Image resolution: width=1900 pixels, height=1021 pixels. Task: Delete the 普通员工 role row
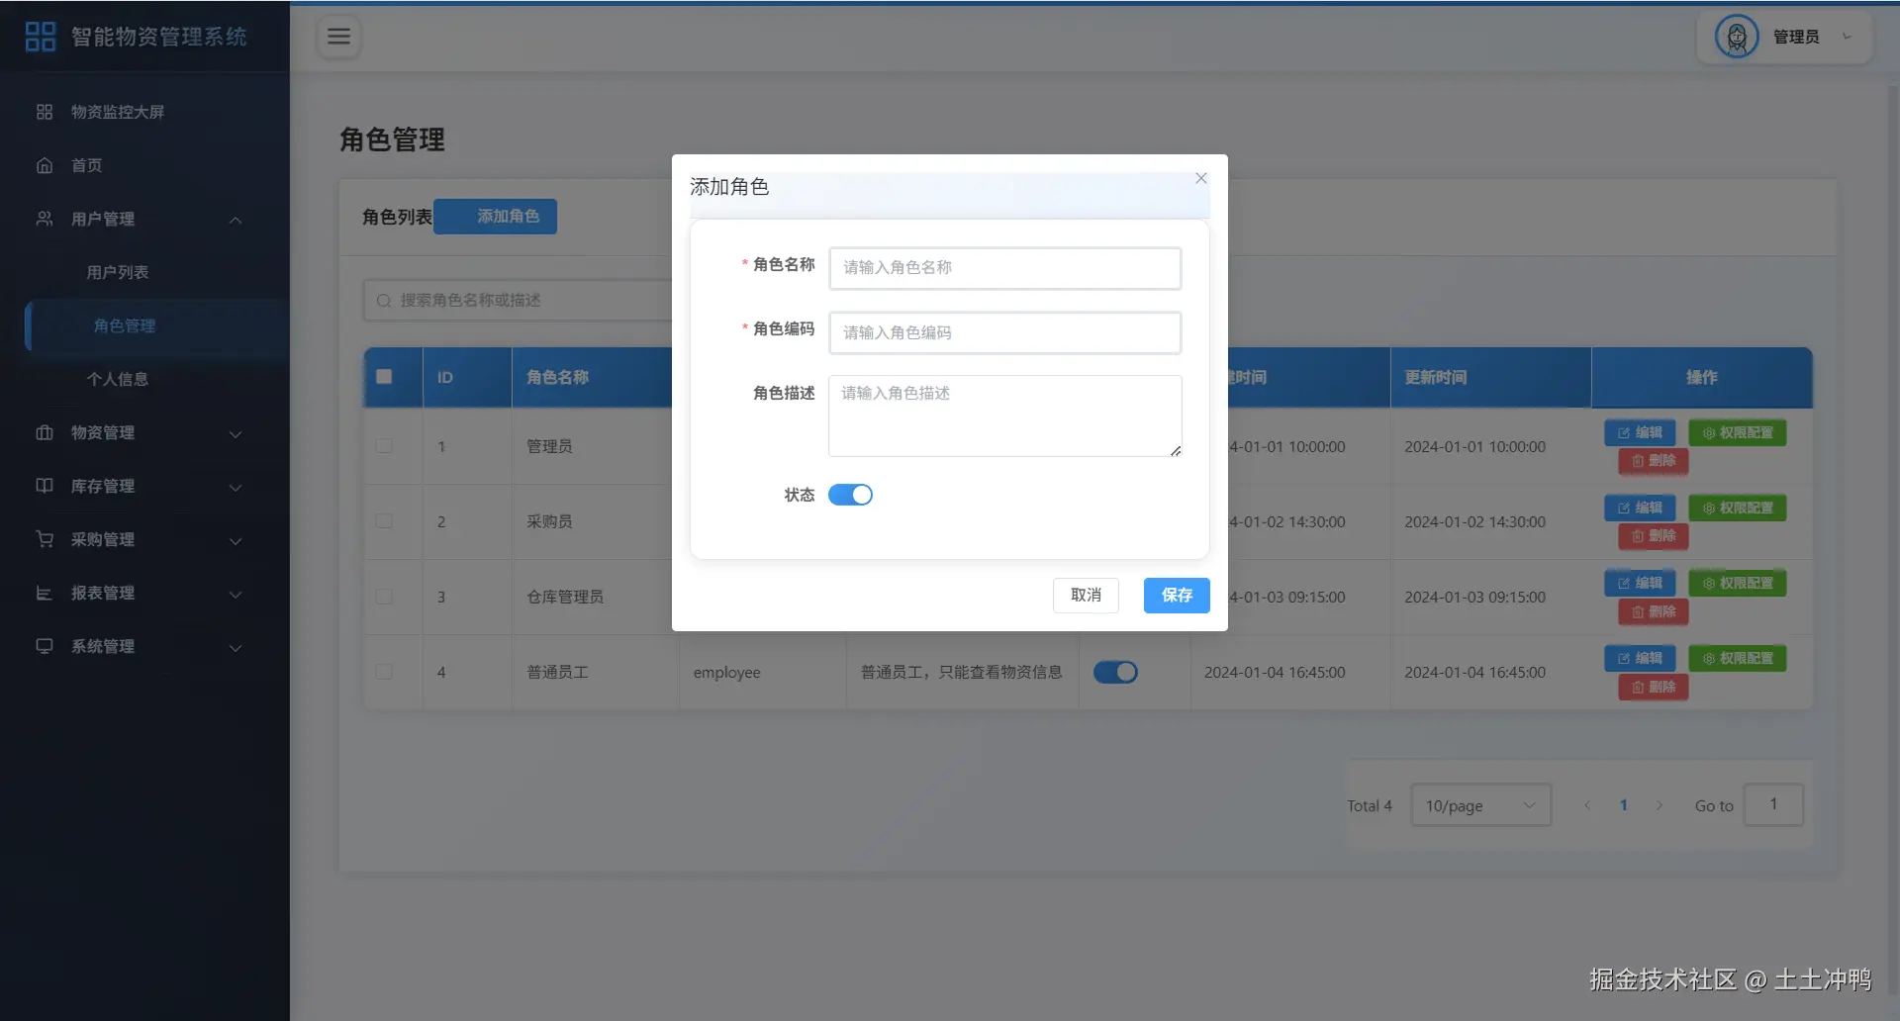1654,687
